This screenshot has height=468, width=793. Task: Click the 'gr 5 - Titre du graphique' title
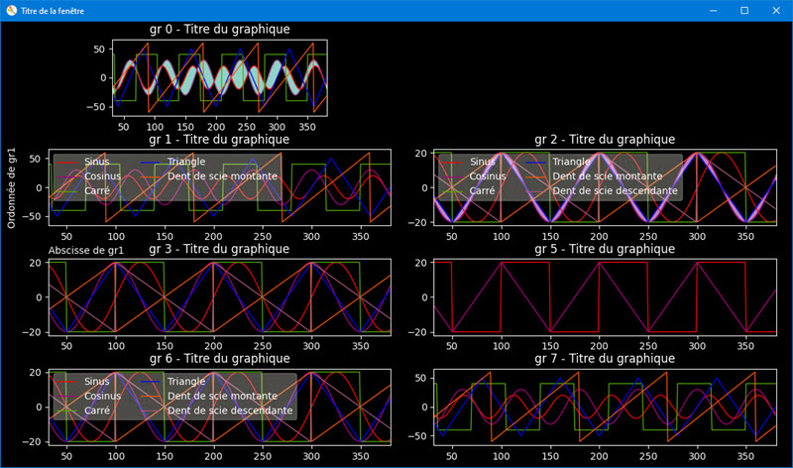tap(605, 249)
